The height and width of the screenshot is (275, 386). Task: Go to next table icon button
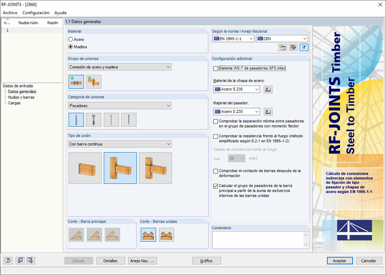tap(31, 260)
